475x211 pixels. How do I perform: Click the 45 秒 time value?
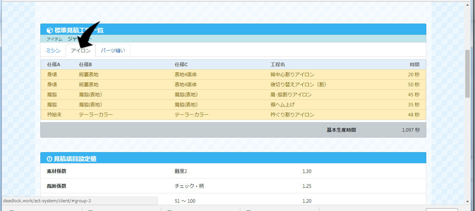414,95
